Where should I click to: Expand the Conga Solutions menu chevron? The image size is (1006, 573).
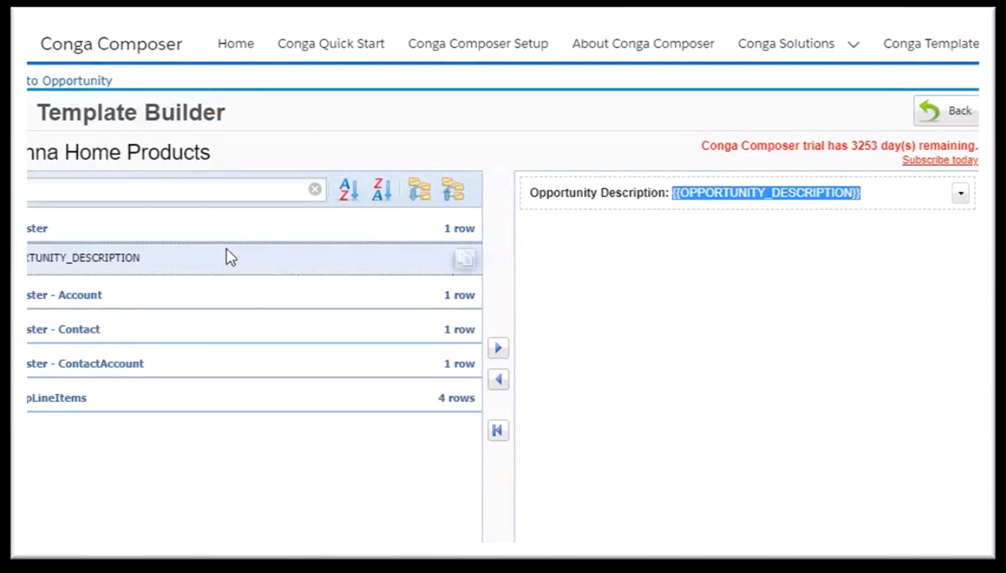(x=853, y=44)
